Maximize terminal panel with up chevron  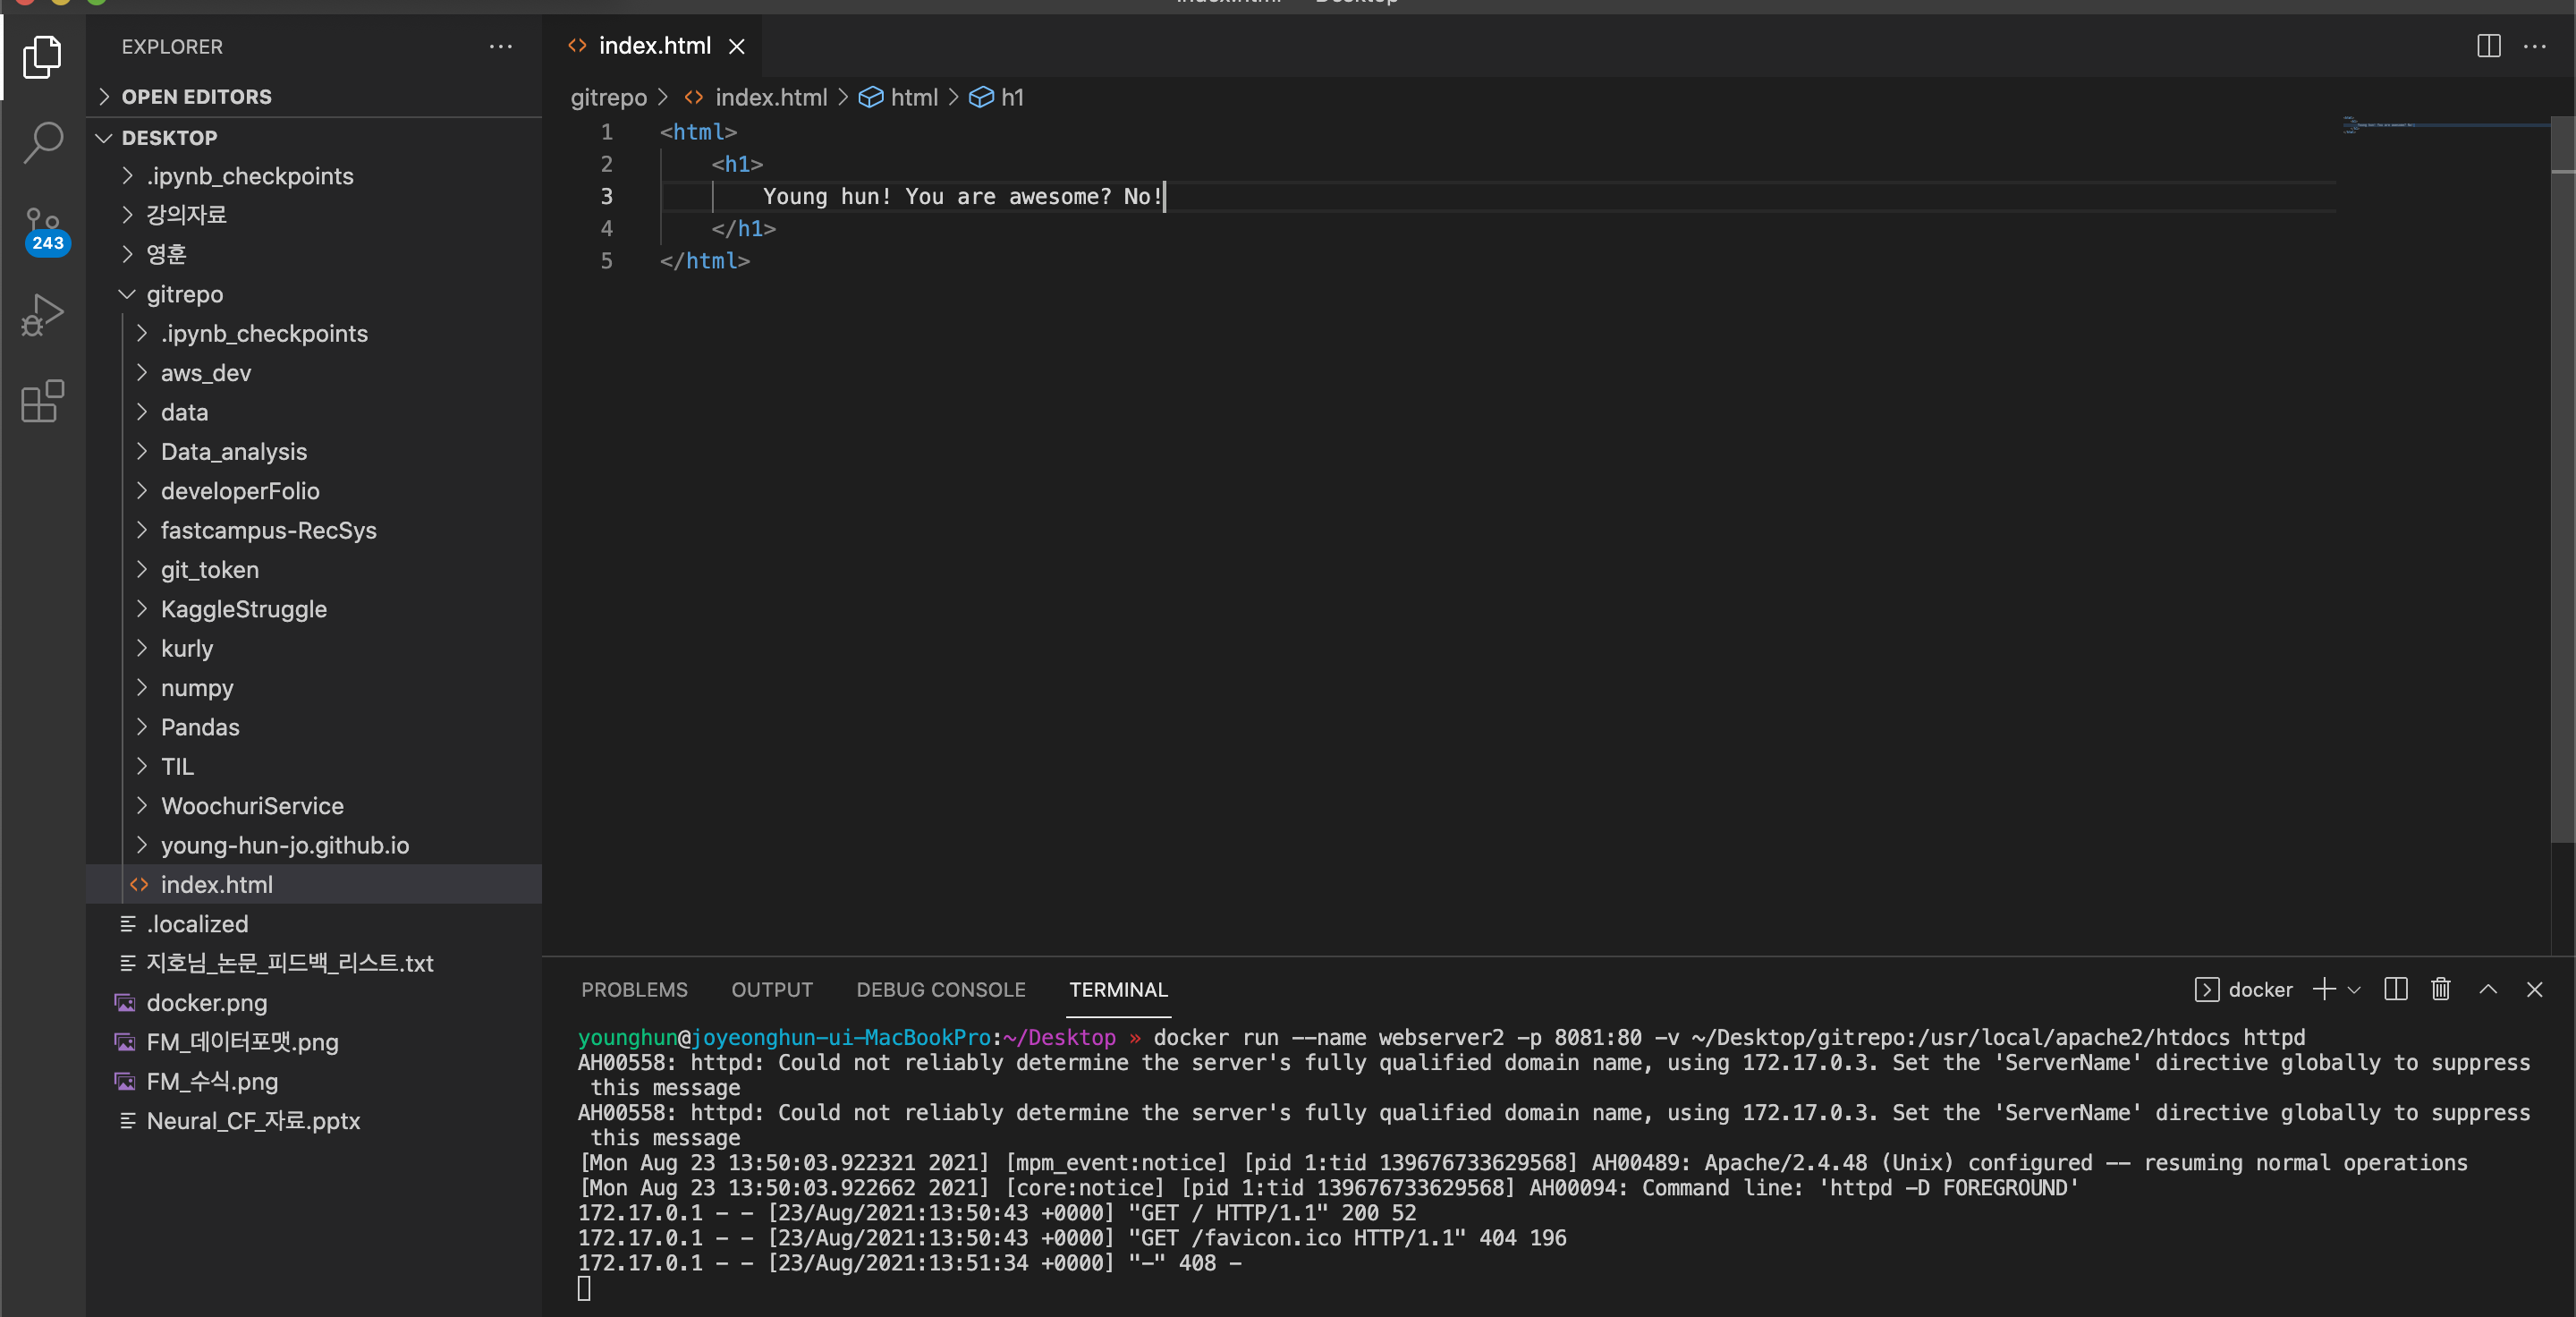point(2488,989)
